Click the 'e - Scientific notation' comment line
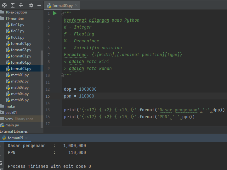 [93, 48]
